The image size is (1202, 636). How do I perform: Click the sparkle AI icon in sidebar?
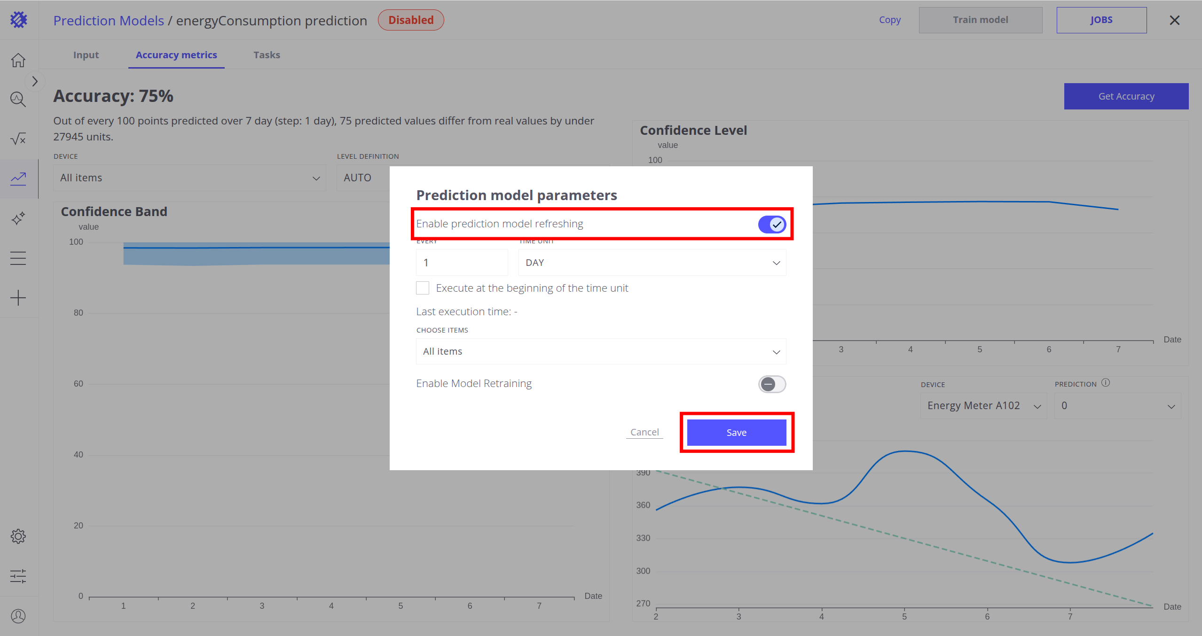tap(18, 218)
